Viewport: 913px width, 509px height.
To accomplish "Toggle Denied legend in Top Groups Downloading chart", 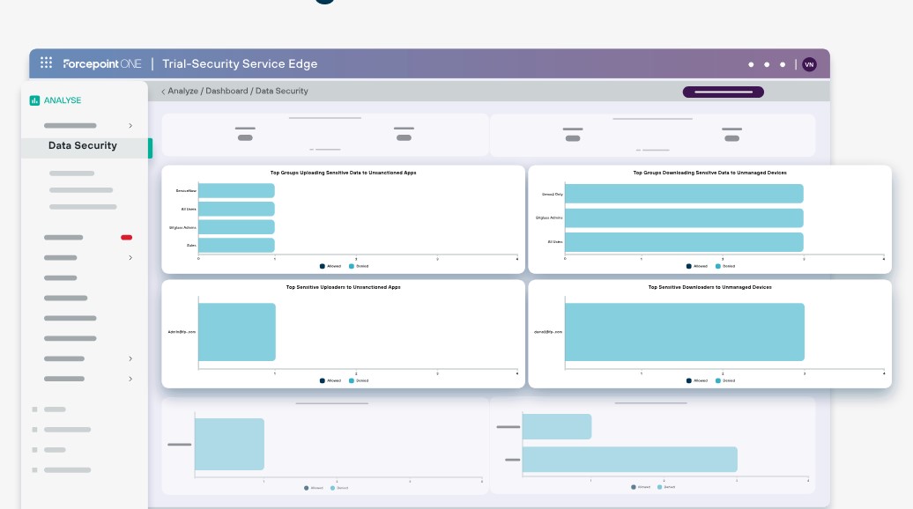I will pyautogui.click(x=725, y=267).
